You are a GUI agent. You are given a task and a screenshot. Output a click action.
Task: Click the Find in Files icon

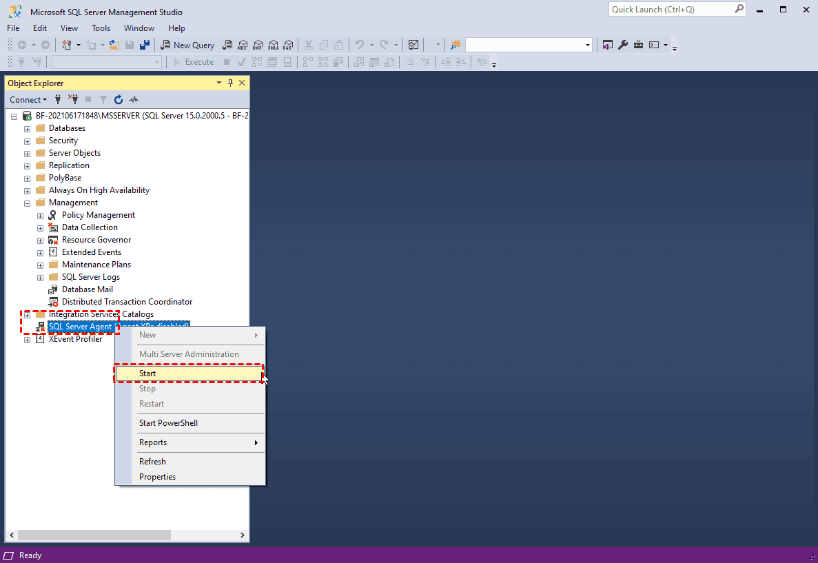pos(456,45)
